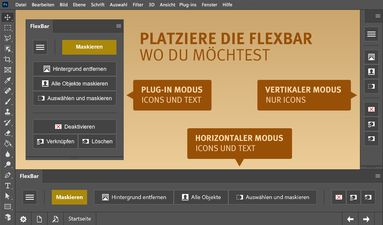Click delete mask icon in vertical FlexBar

(x=371, y=138)
